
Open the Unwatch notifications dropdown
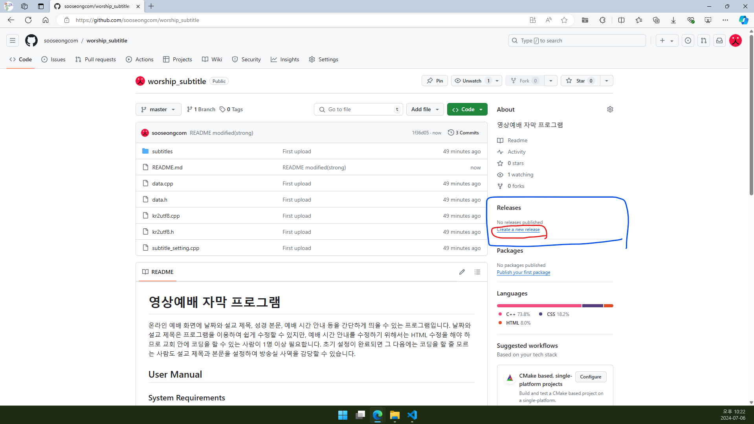click(477, 81)
